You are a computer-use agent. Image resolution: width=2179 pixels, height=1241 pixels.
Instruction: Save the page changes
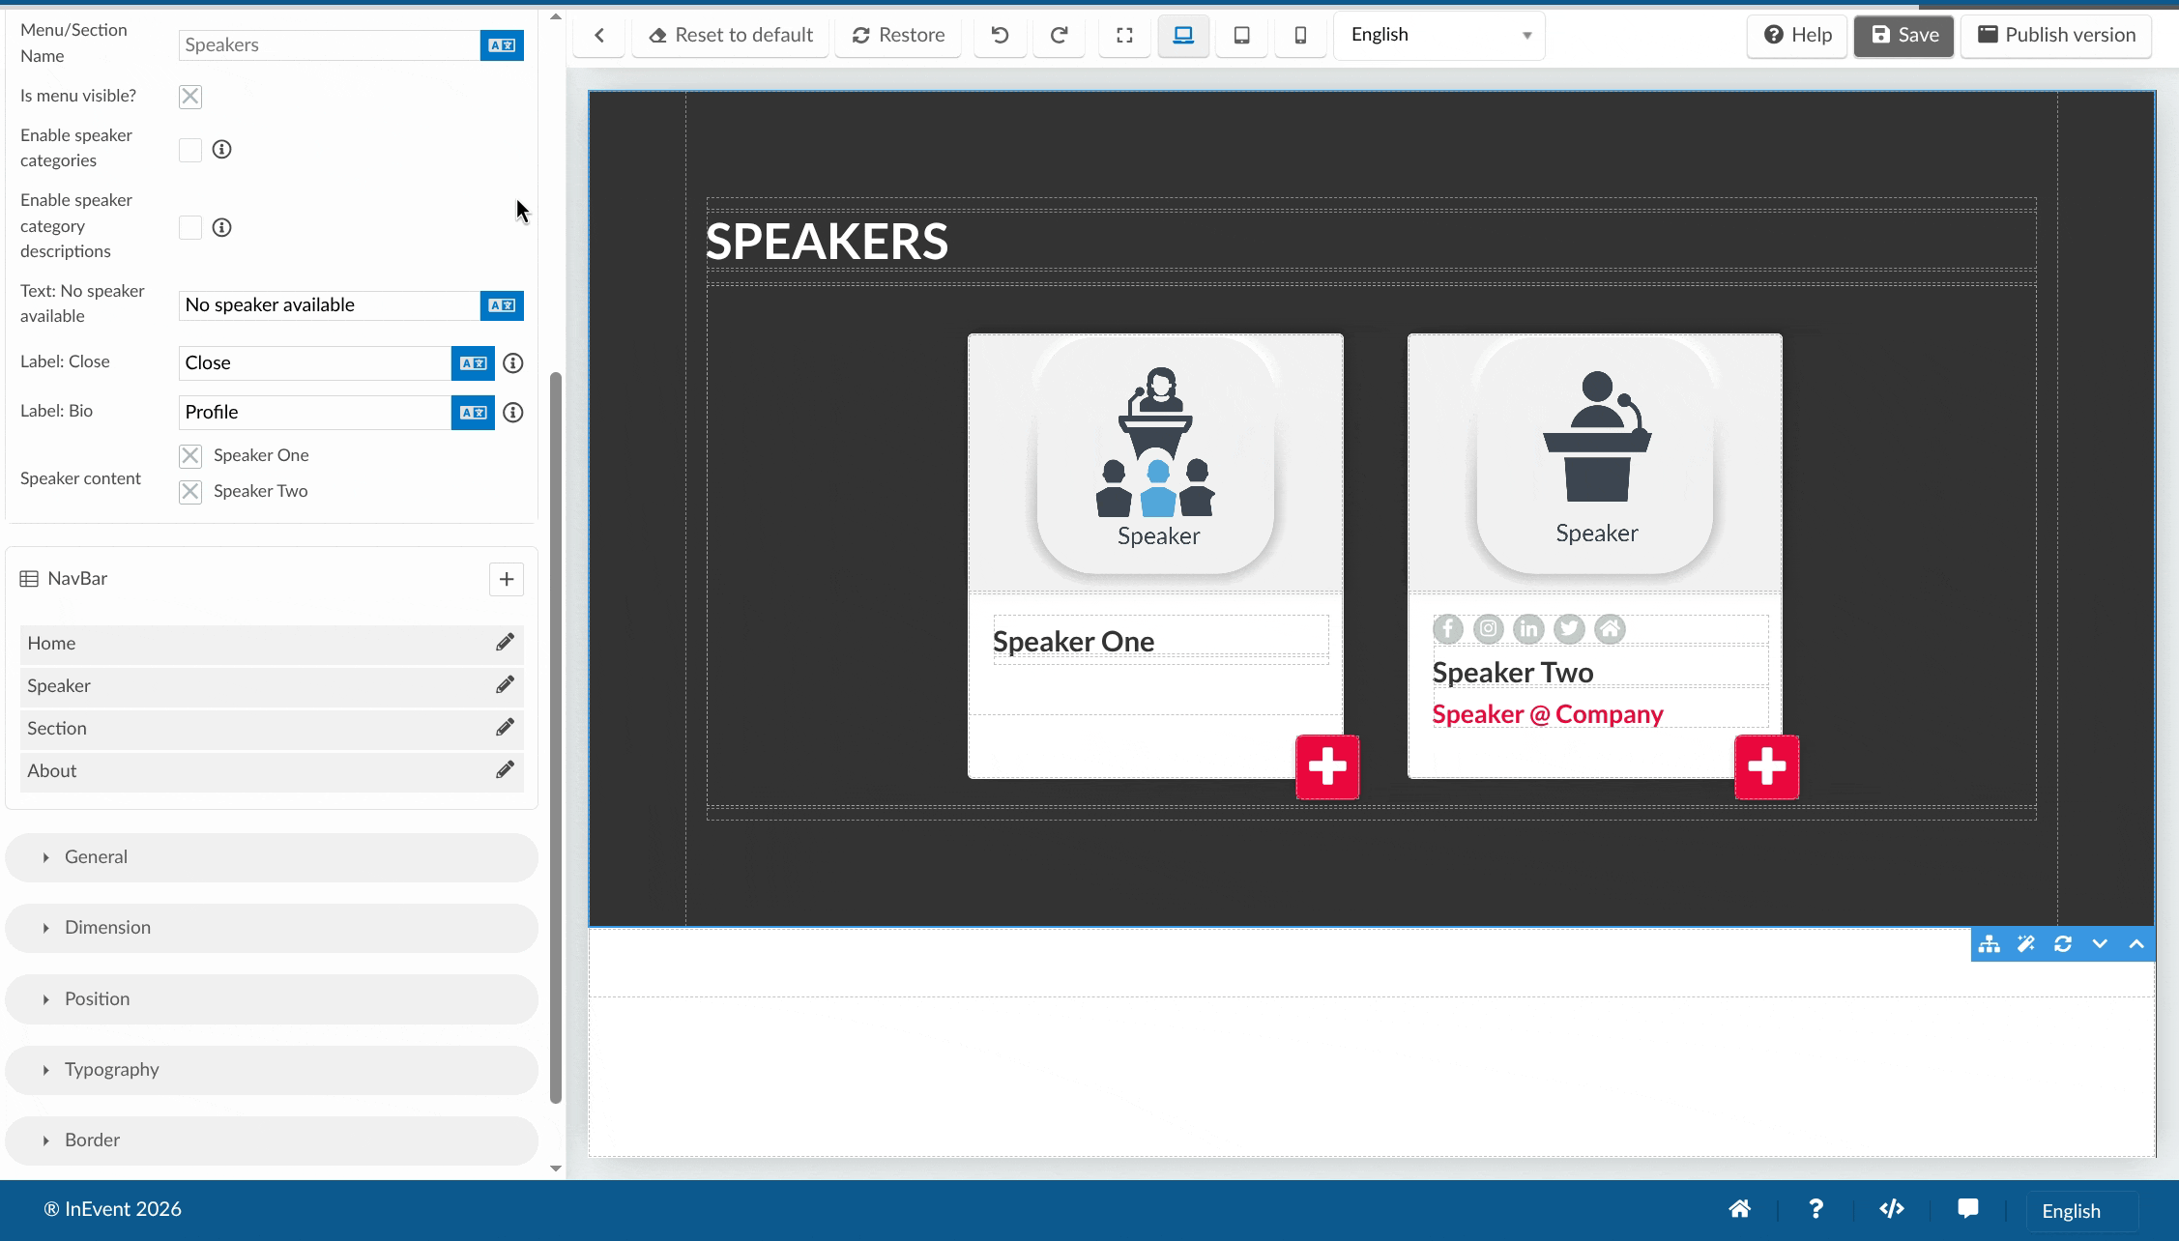[1903, 36]
